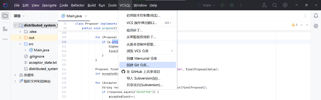Debug the Main configuration
321x100 pixels.
click(232, 5)
